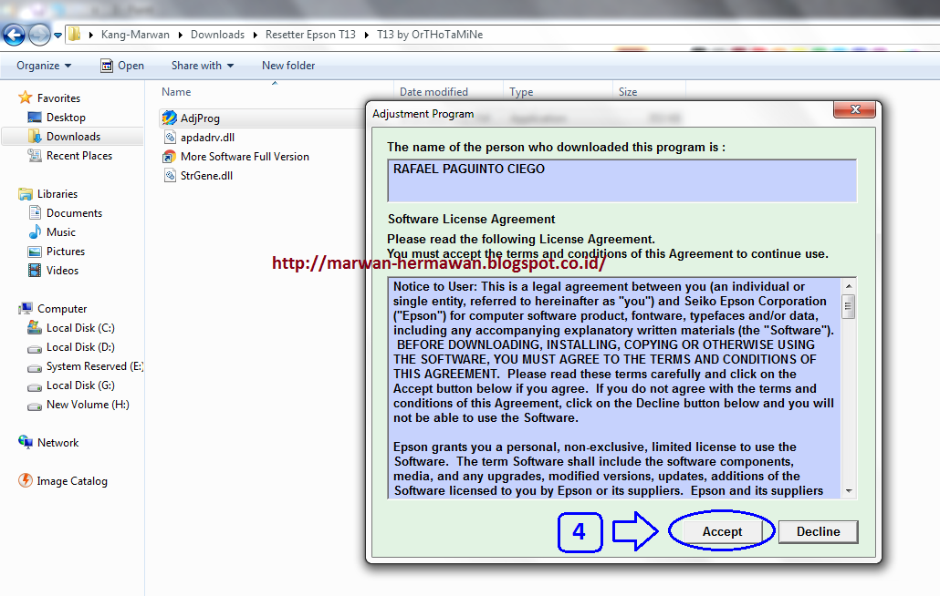Screen dimensions: 940x596
Task: Sort by Type column header
Action: tap(521, 92)
